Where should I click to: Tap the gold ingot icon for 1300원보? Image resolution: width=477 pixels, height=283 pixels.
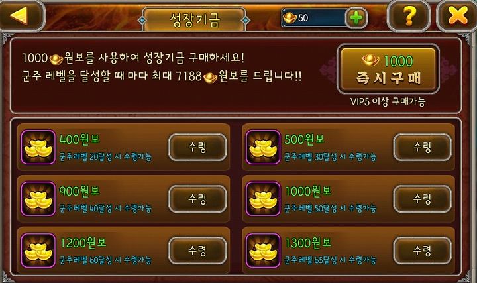[263, 251]
